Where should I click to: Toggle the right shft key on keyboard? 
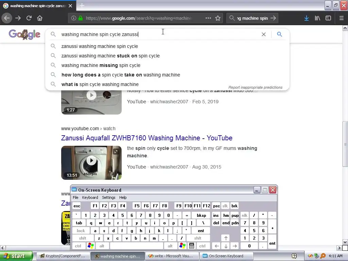pos(198,238)
